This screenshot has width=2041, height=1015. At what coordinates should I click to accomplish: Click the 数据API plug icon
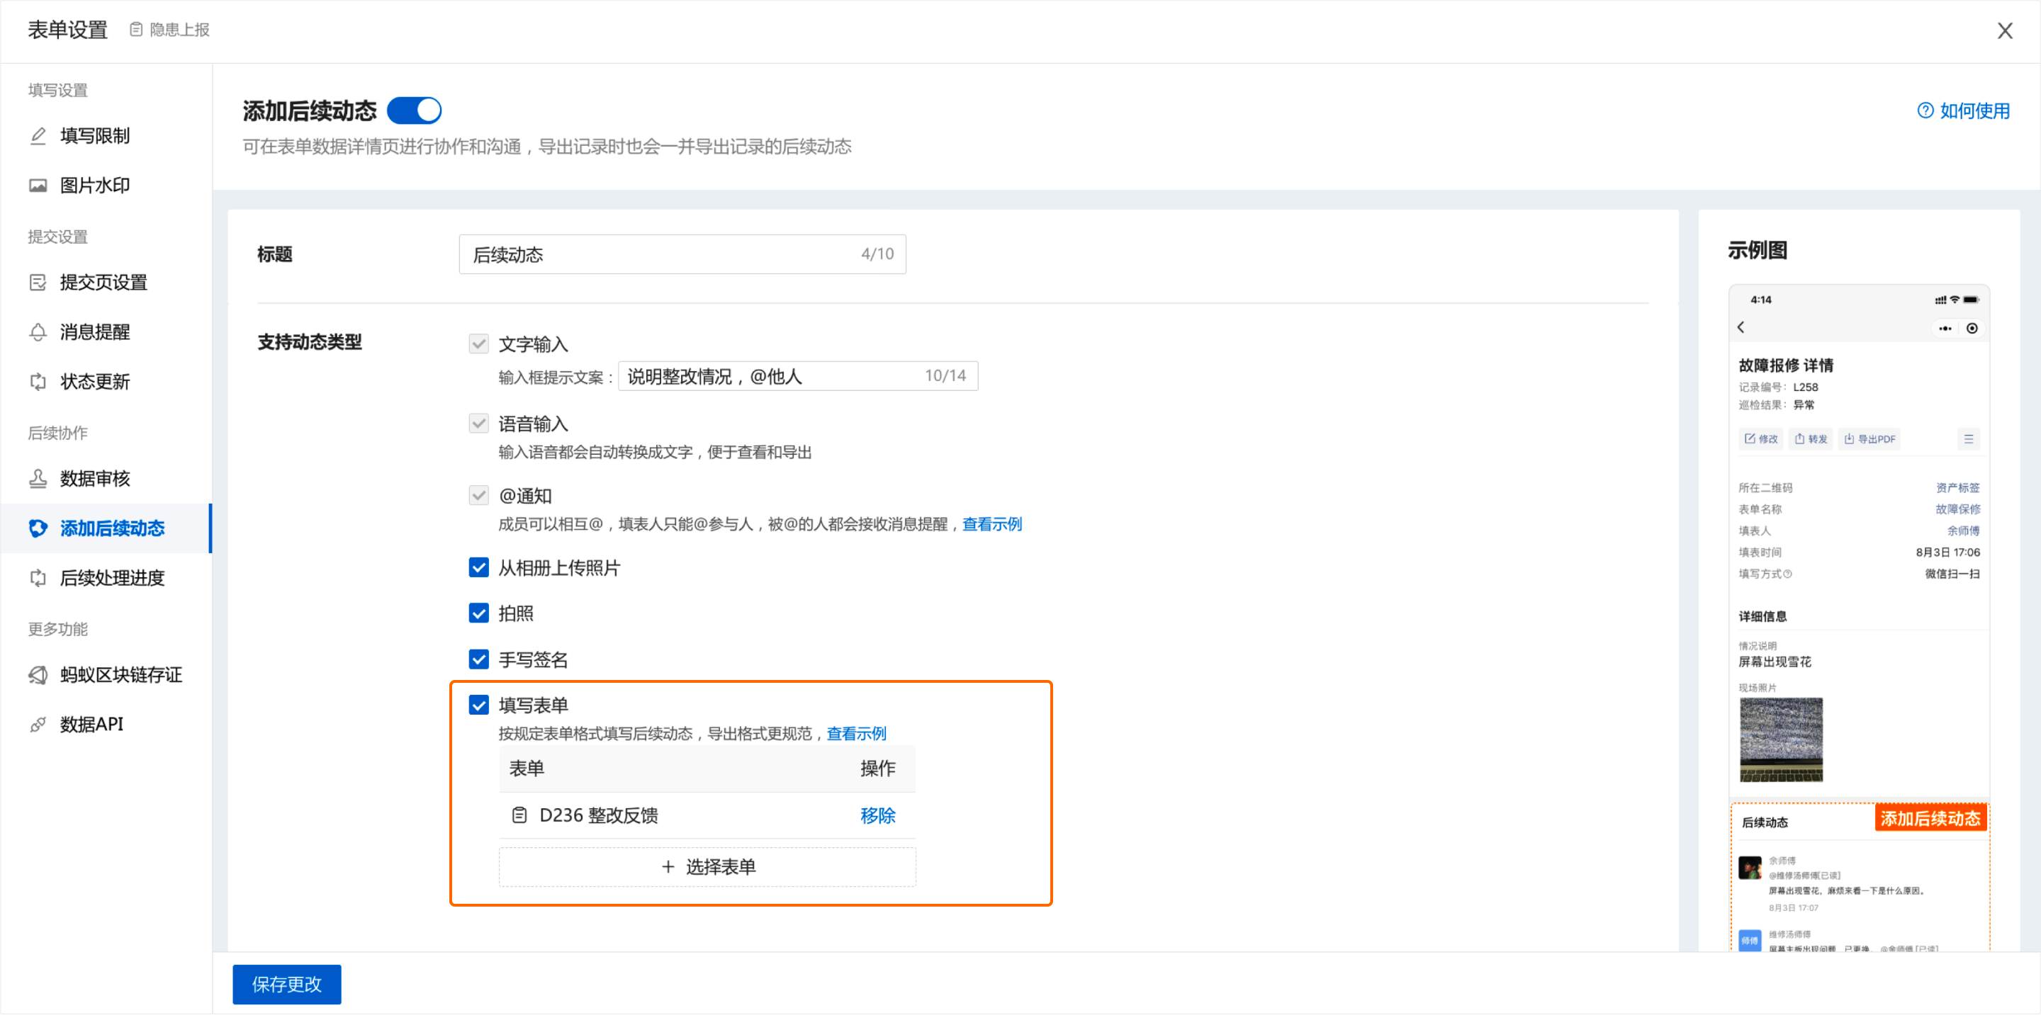38,724
